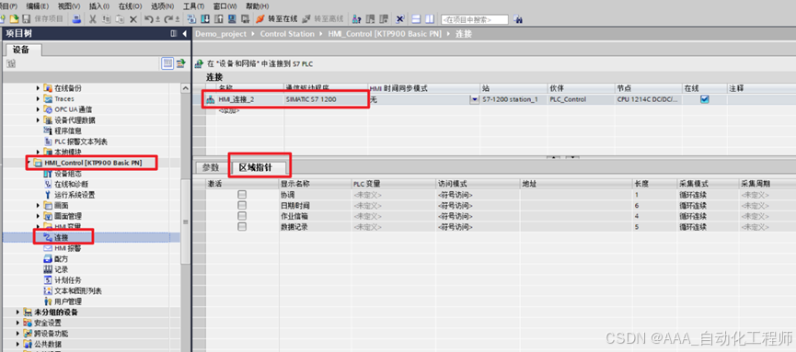Expand the 公共数据 node

17,344
